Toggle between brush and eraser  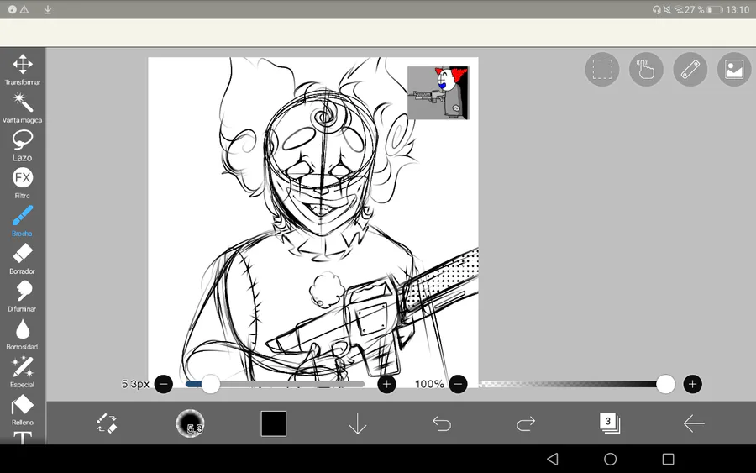(x=107, y=423)
